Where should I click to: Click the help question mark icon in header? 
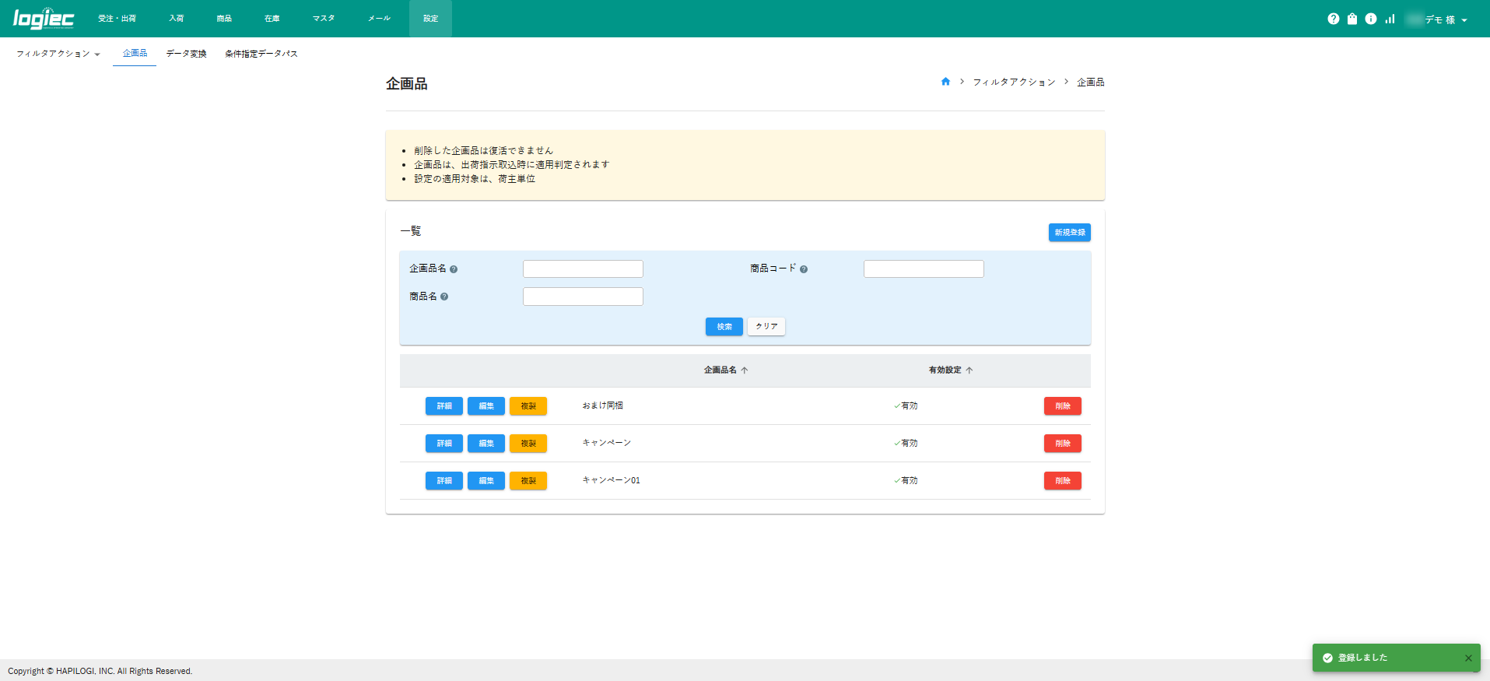[x=1333, y=19]
